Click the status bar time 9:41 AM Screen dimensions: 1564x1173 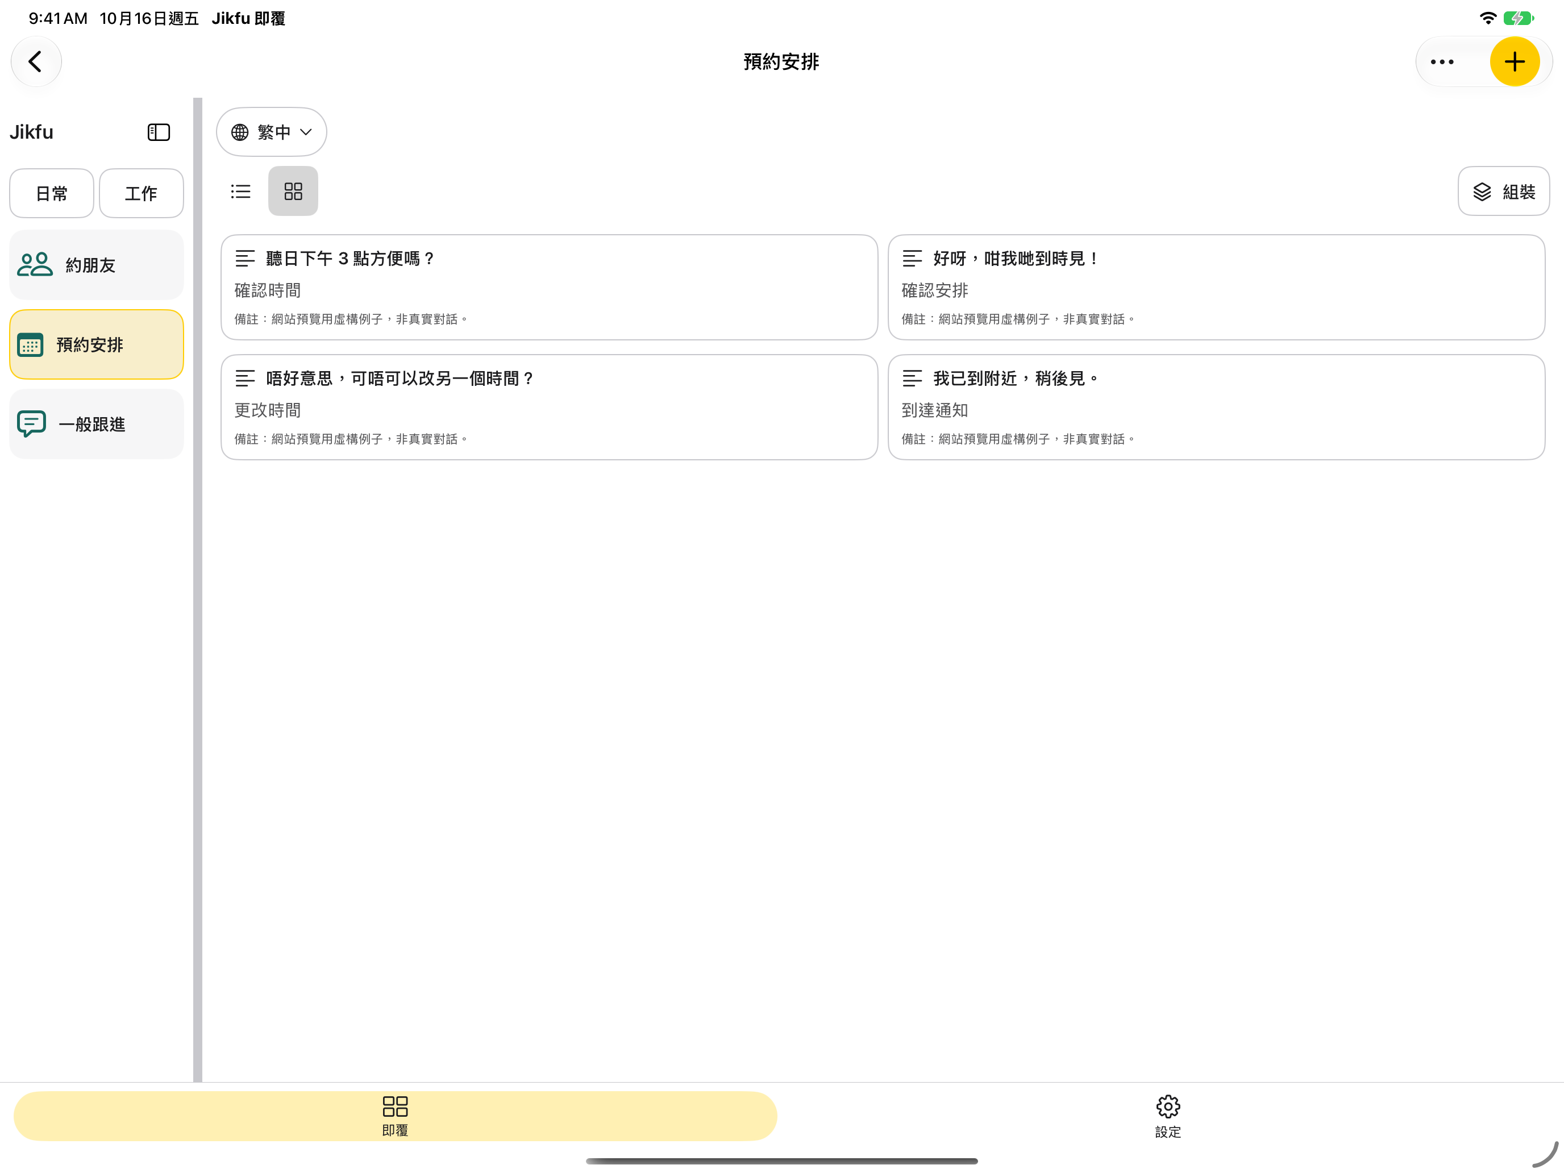pyautogui.click(x=58, y=18)
